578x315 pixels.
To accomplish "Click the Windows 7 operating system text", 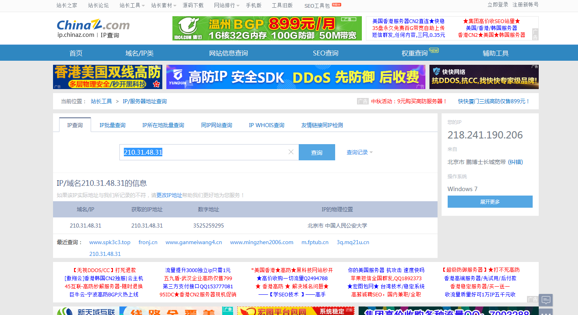I will click(x=462, y=189).
